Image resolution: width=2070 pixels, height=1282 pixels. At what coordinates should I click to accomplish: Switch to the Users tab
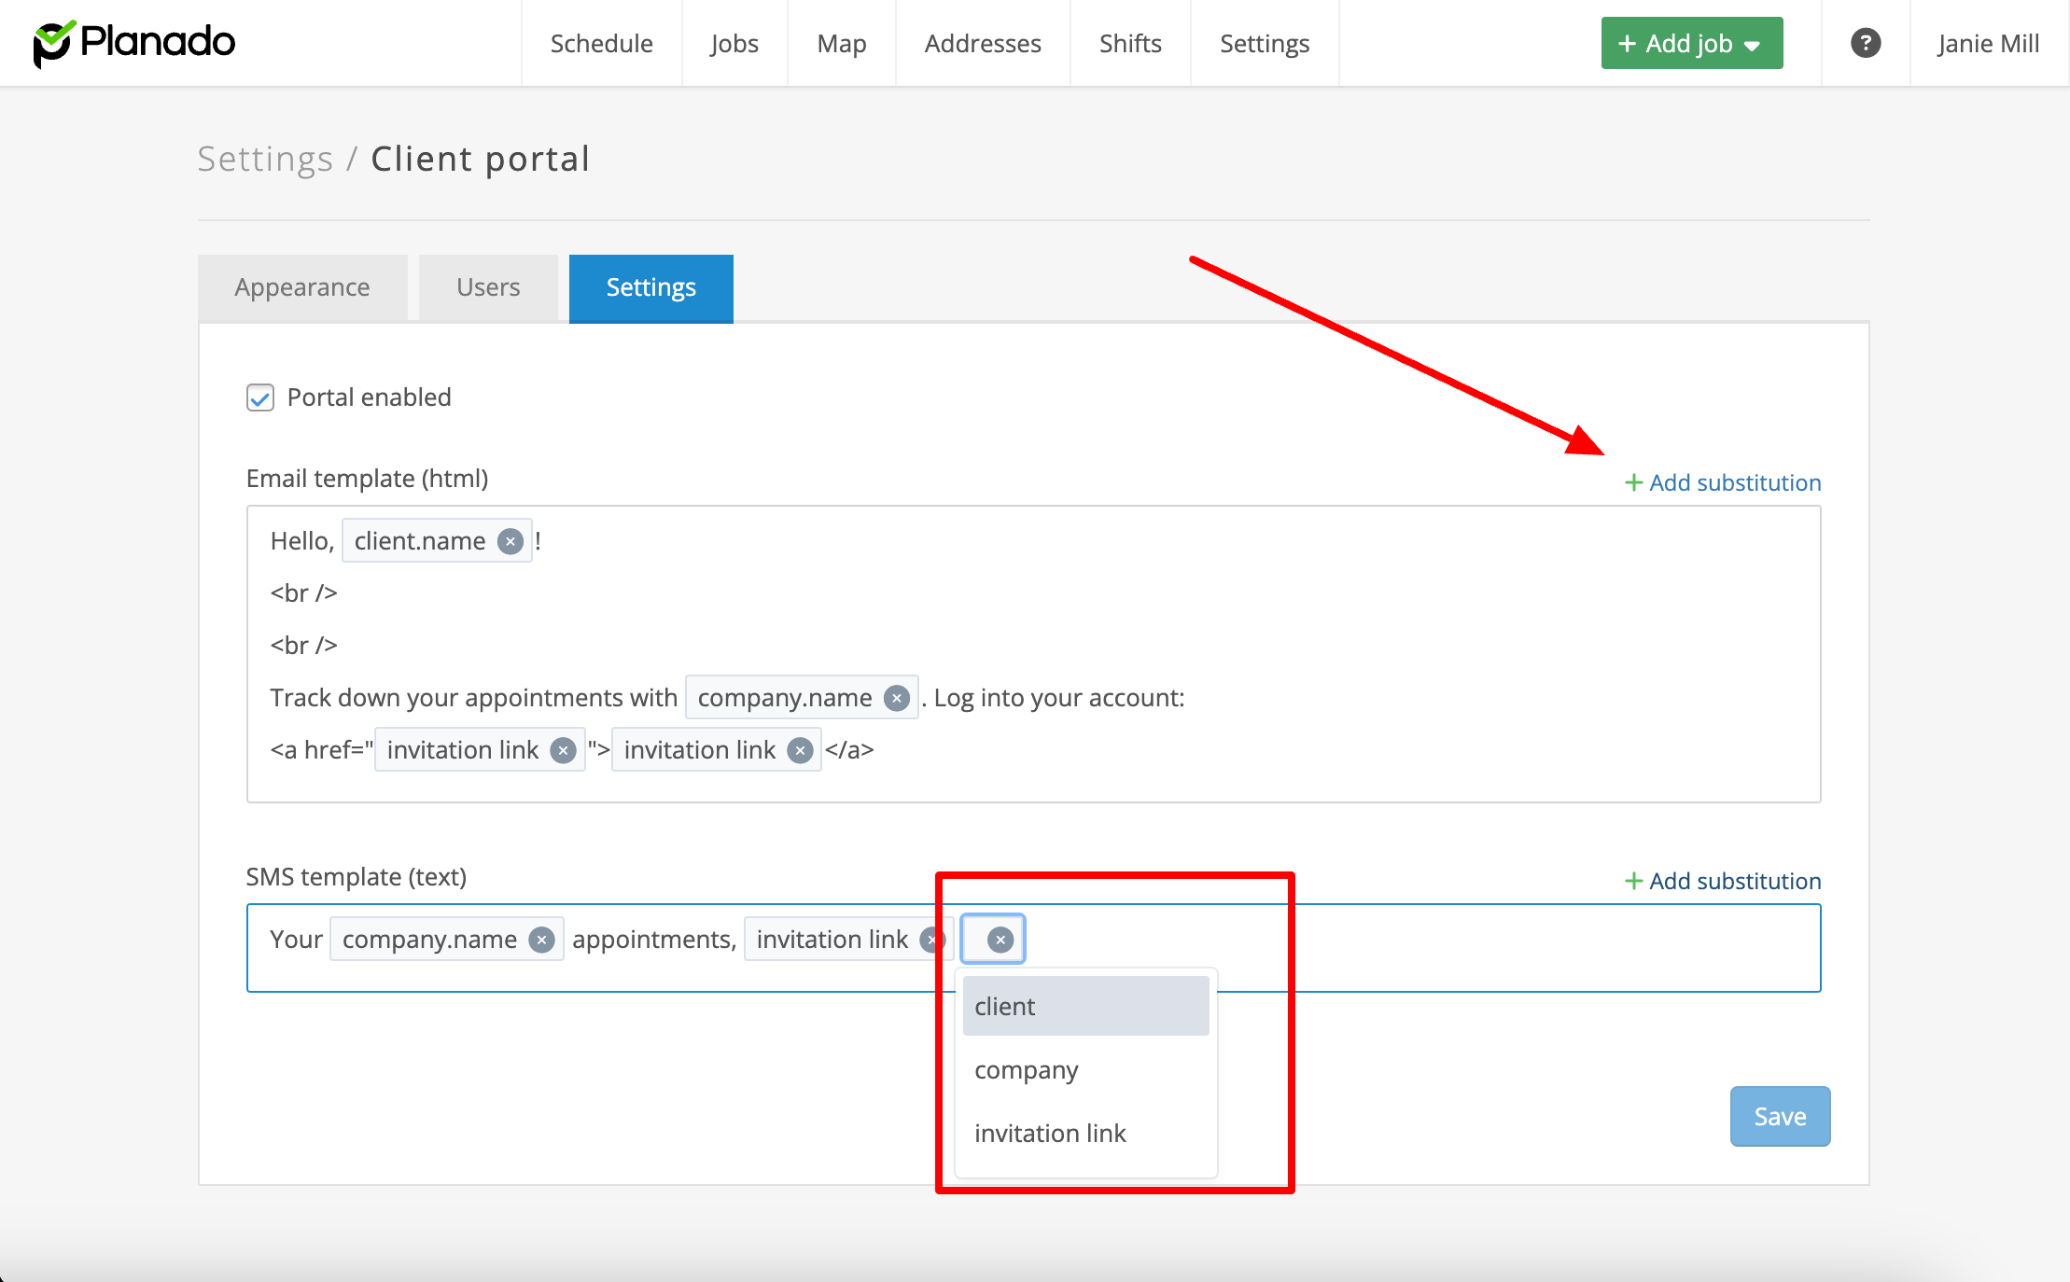tap(488, 287)
